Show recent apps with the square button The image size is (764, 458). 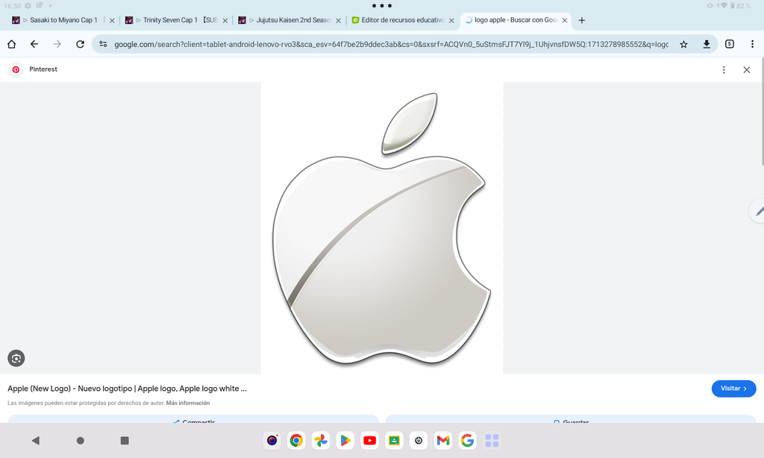(x=125, y=440)
